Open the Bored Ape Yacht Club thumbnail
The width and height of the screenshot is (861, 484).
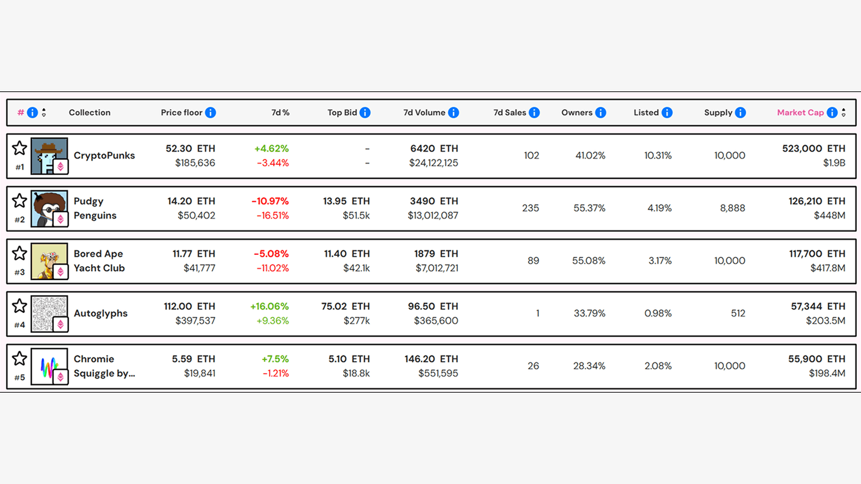pos(49,261)
